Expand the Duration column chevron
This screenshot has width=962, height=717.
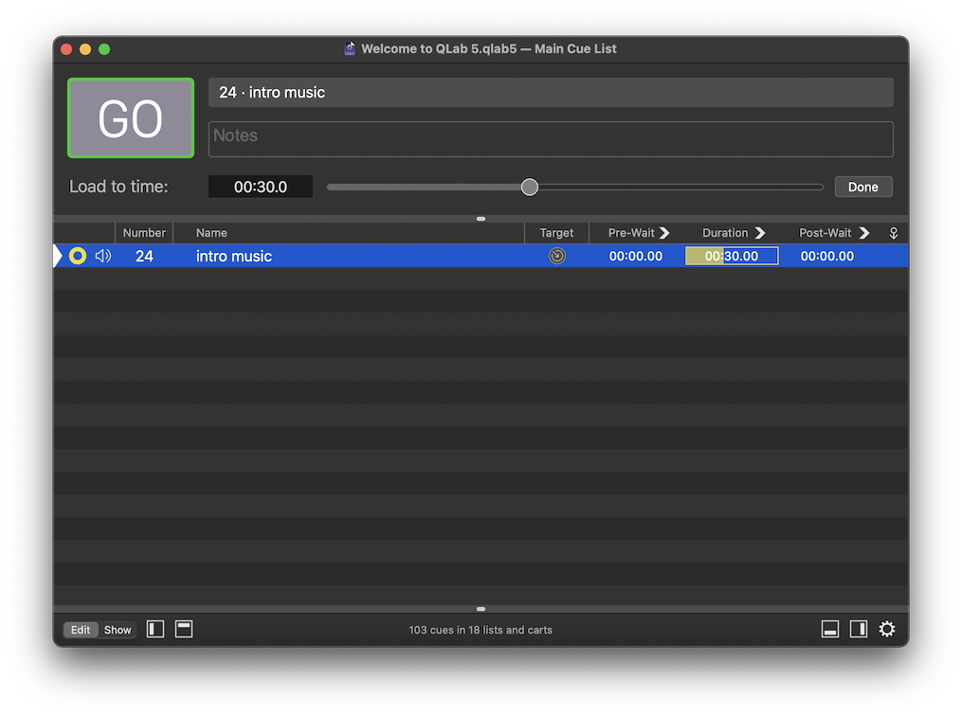[762, 232]
